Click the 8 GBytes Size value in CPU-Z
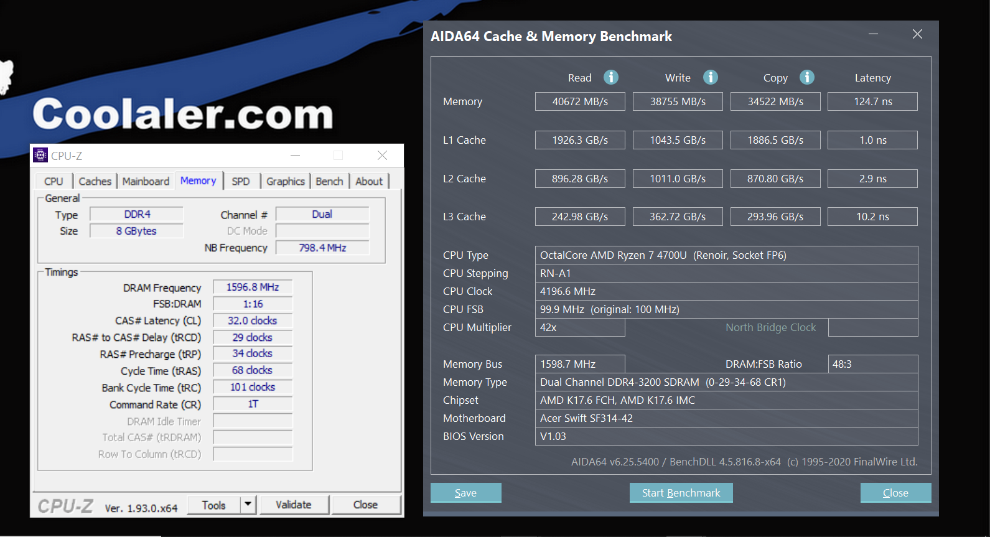The width and height of the screenshot is (990, 537). 137,231
